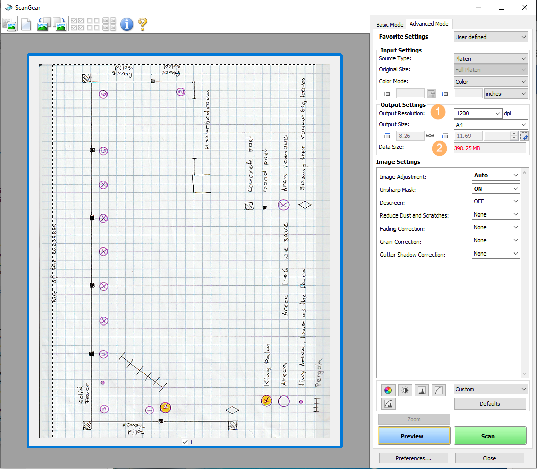Click the input width icon
This screenshot has height=469, width=537.
[x=387, y=93]
